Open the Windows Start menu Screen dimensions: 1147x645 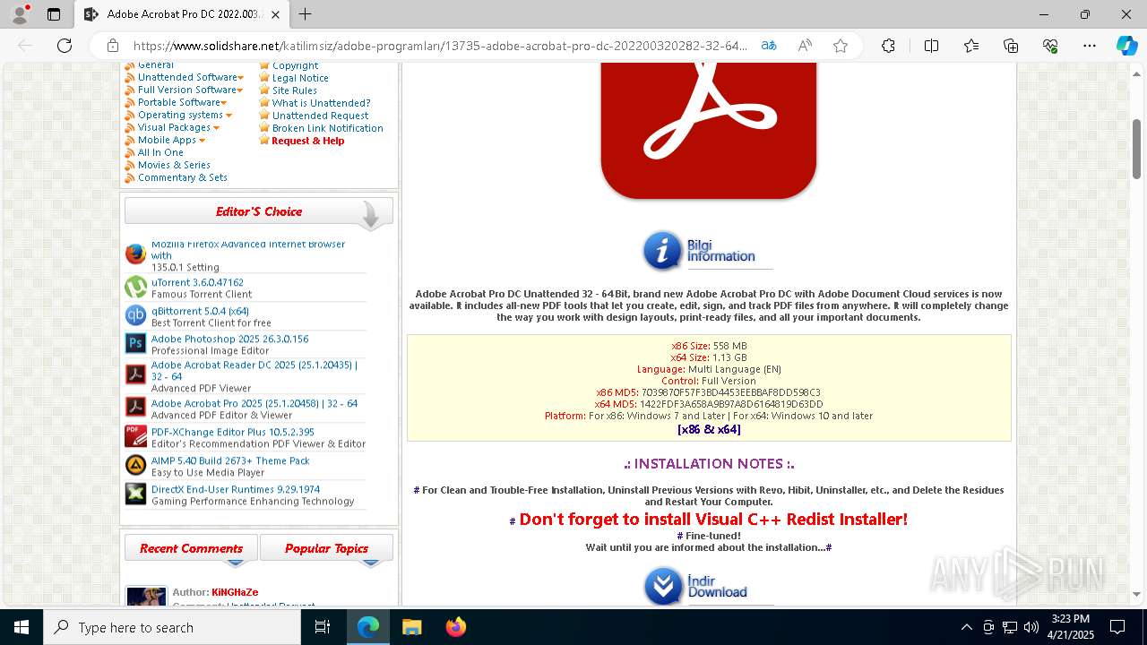(22, 627)
